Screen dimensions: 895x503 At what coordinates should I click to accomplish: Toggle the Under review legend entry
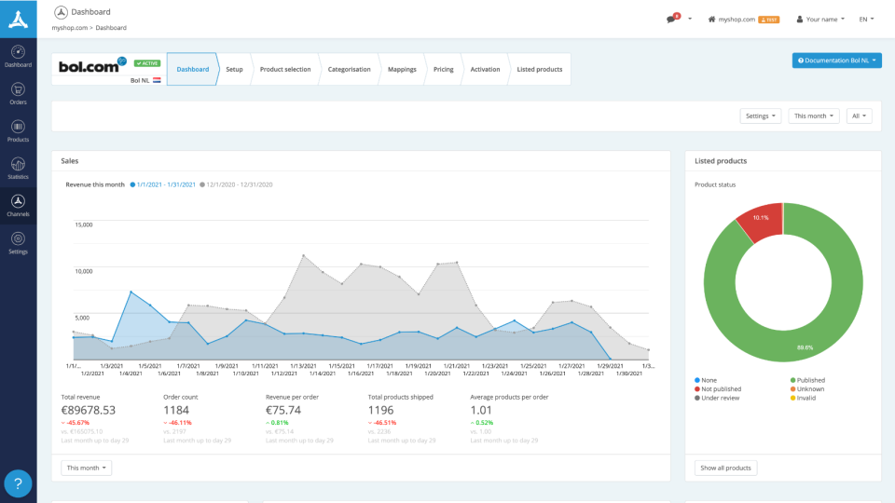tap(717, 398)
